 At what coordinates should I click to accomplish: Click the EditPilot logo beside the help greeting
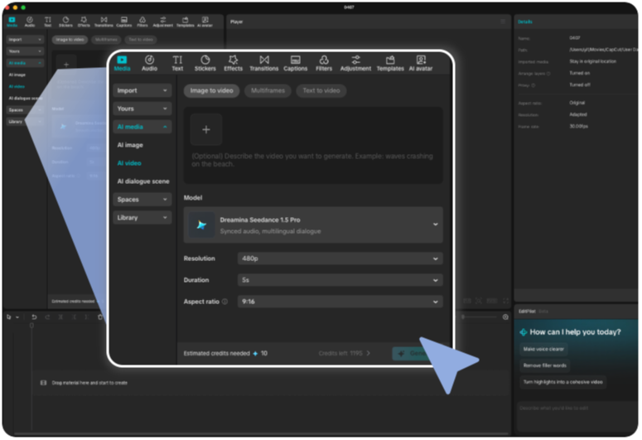click(x=523, y=331)
